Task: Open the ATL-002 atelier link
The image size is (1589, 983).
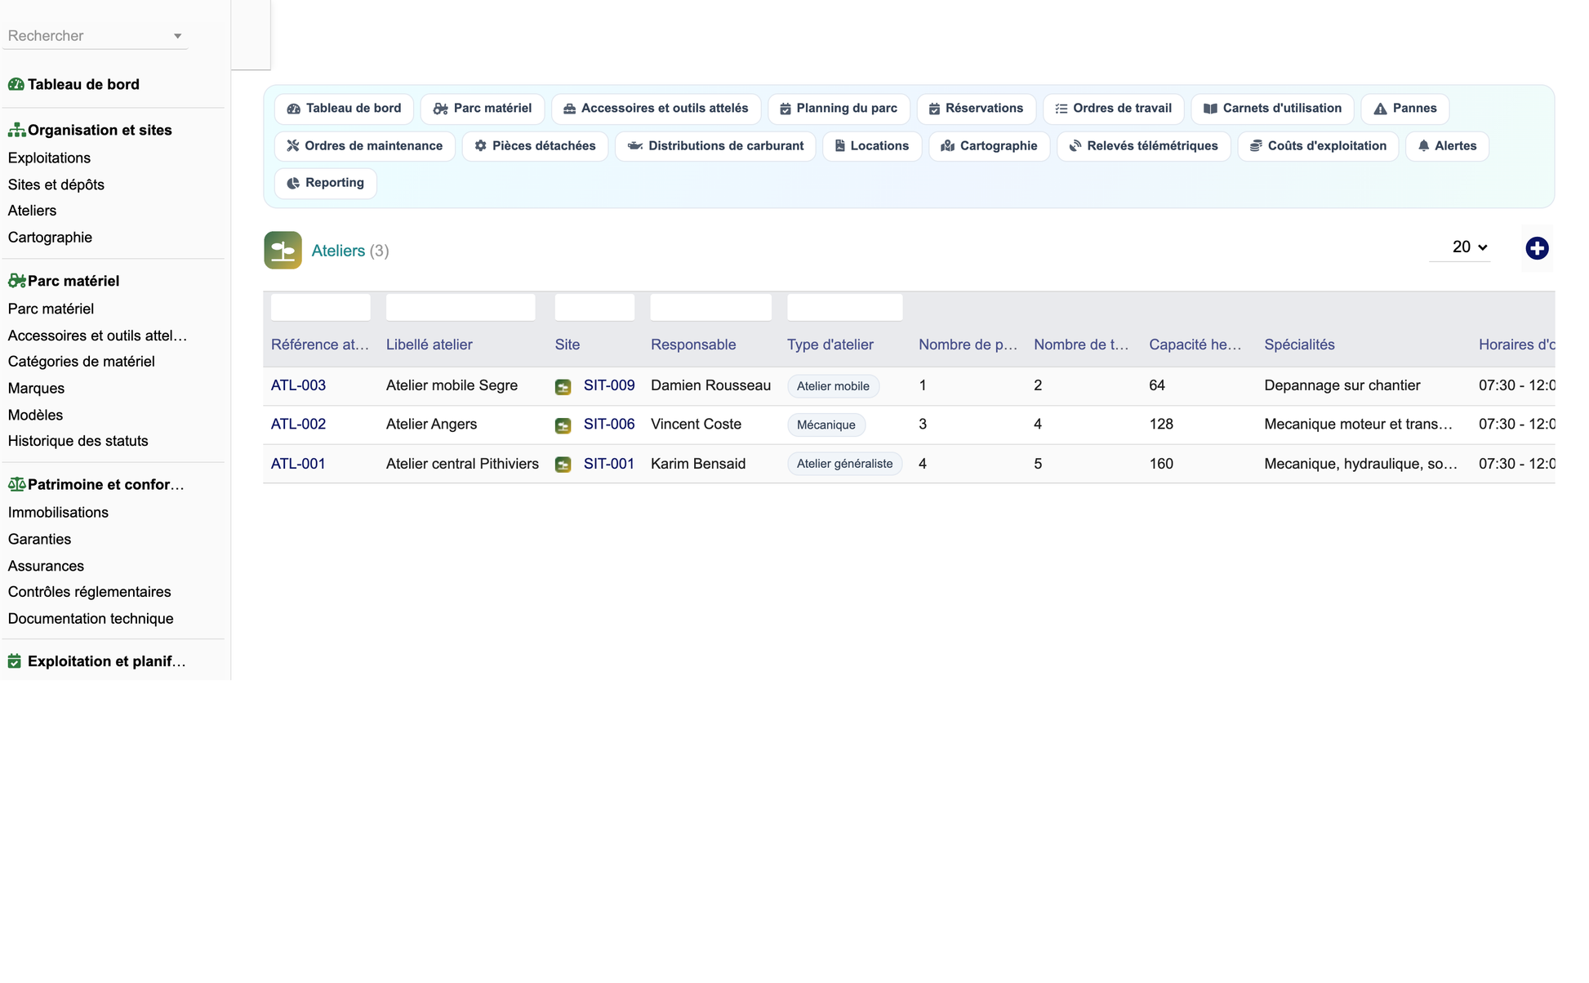Action: coord(298,425)
